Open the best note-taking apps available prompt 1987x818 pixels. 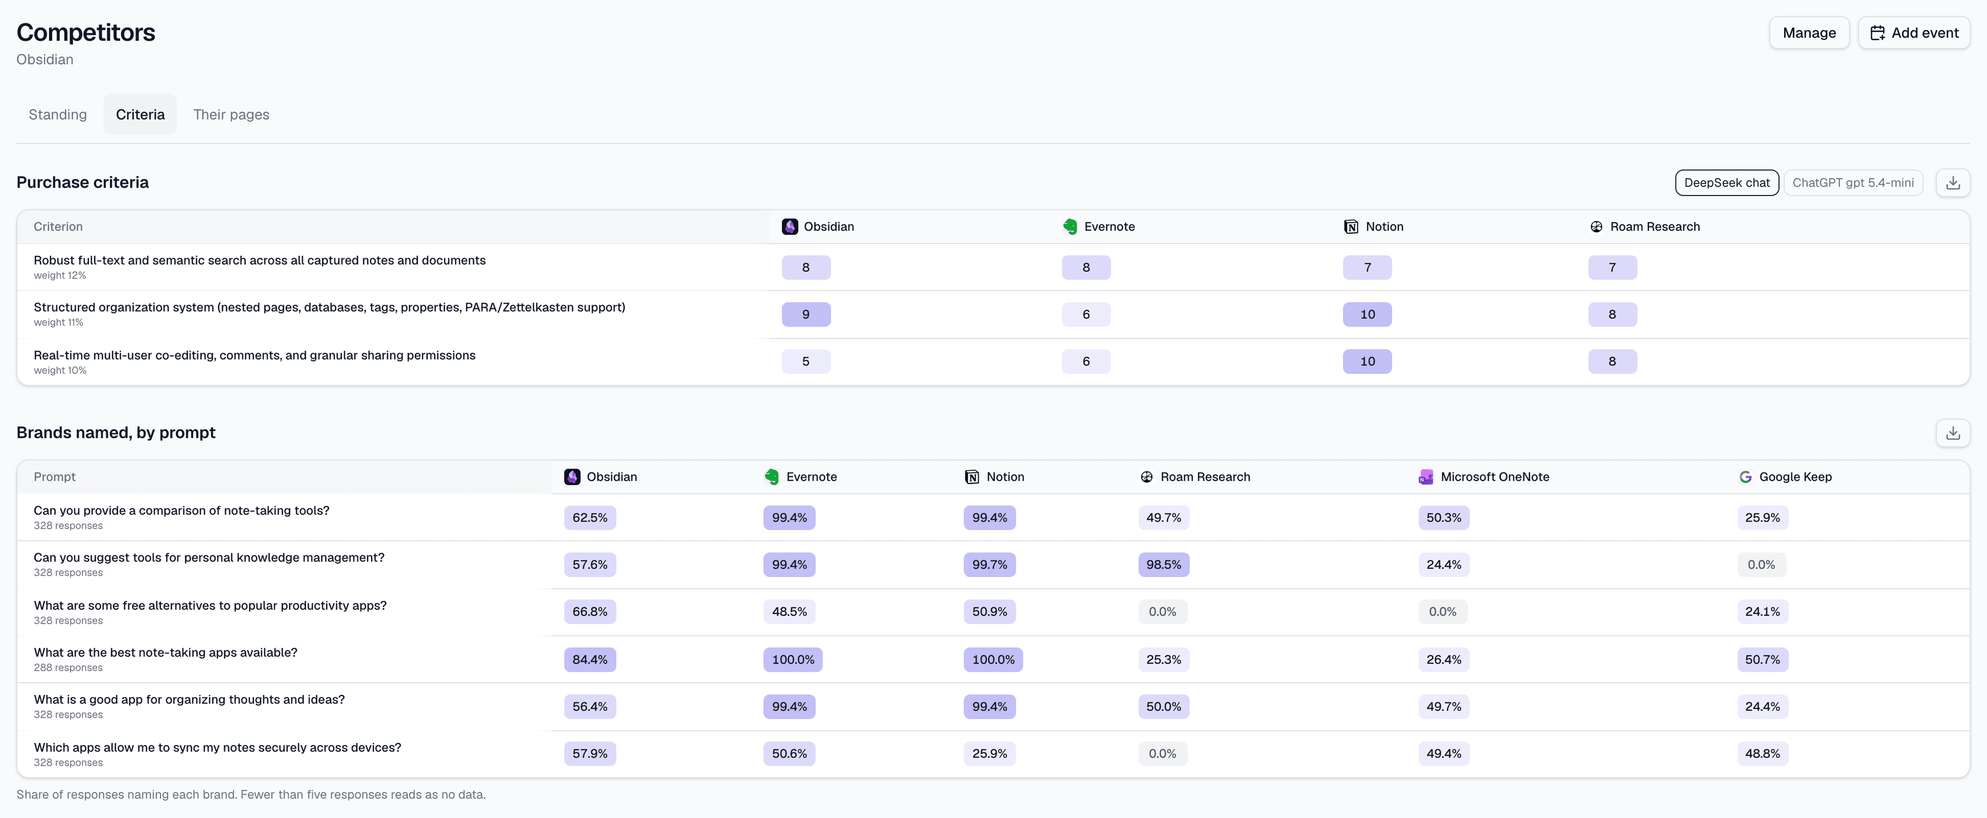pyautogui.click(x=165, y=652)
